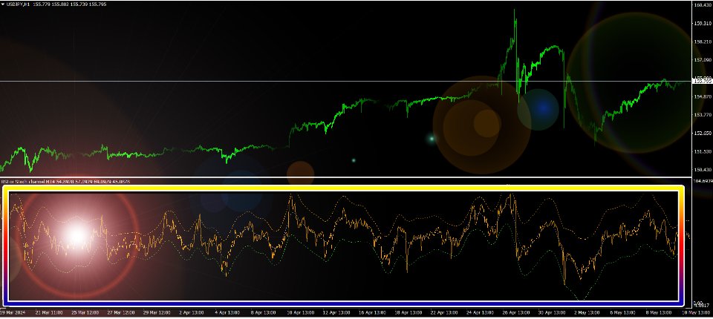
Task: Click the yellow top border of indicator window
Action: tap(342, 188)
